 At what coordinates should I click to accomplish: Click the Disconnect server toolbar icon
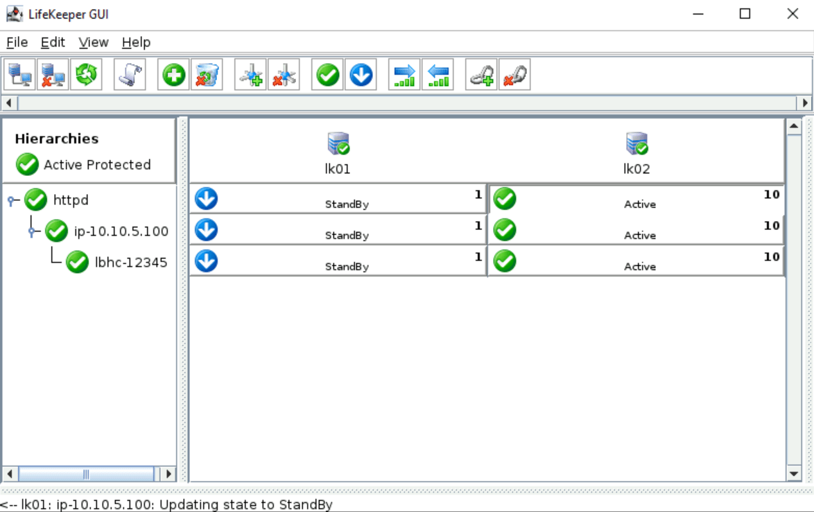tap(53, 76)
